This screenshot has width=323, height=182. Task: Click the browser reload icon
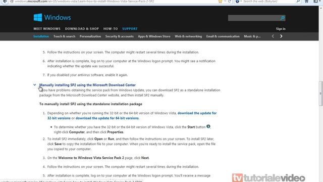tap(229, 2)
